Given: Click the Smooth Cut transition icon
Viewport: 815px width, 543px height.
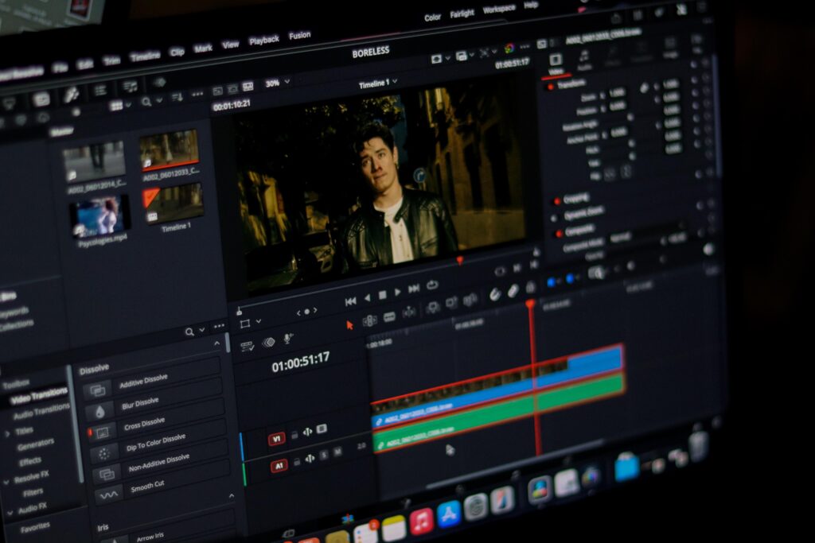Looking at the screenshot, I should point(107,495).
